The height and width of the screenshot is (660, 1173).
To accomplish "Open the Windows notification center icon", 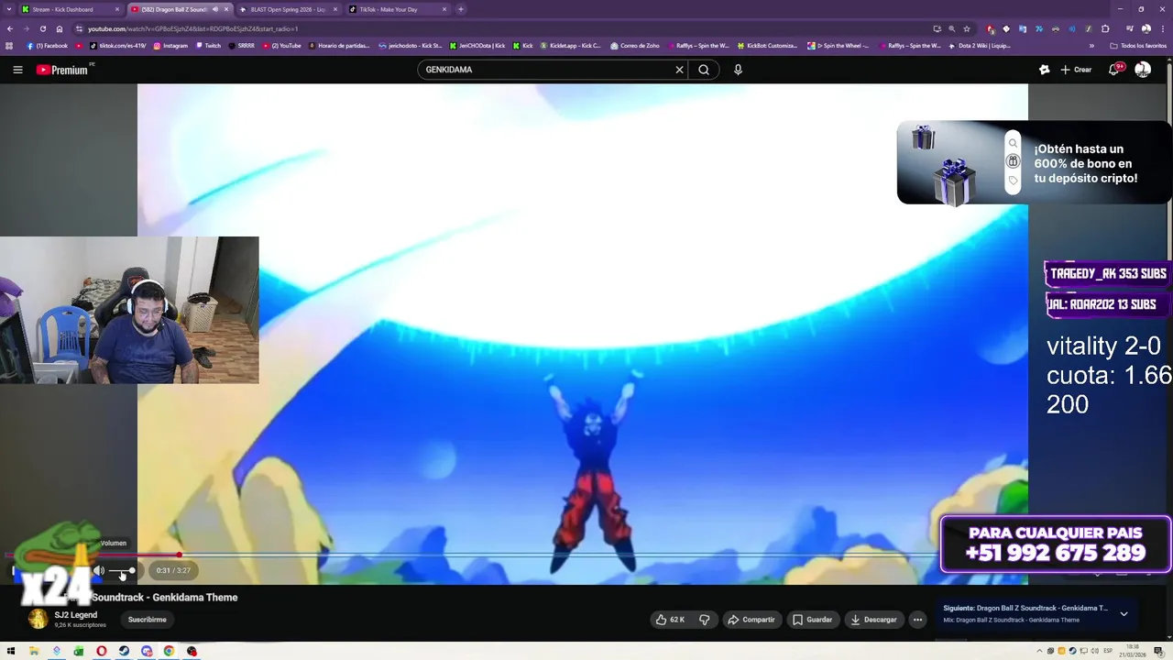I will point(1157,652).
